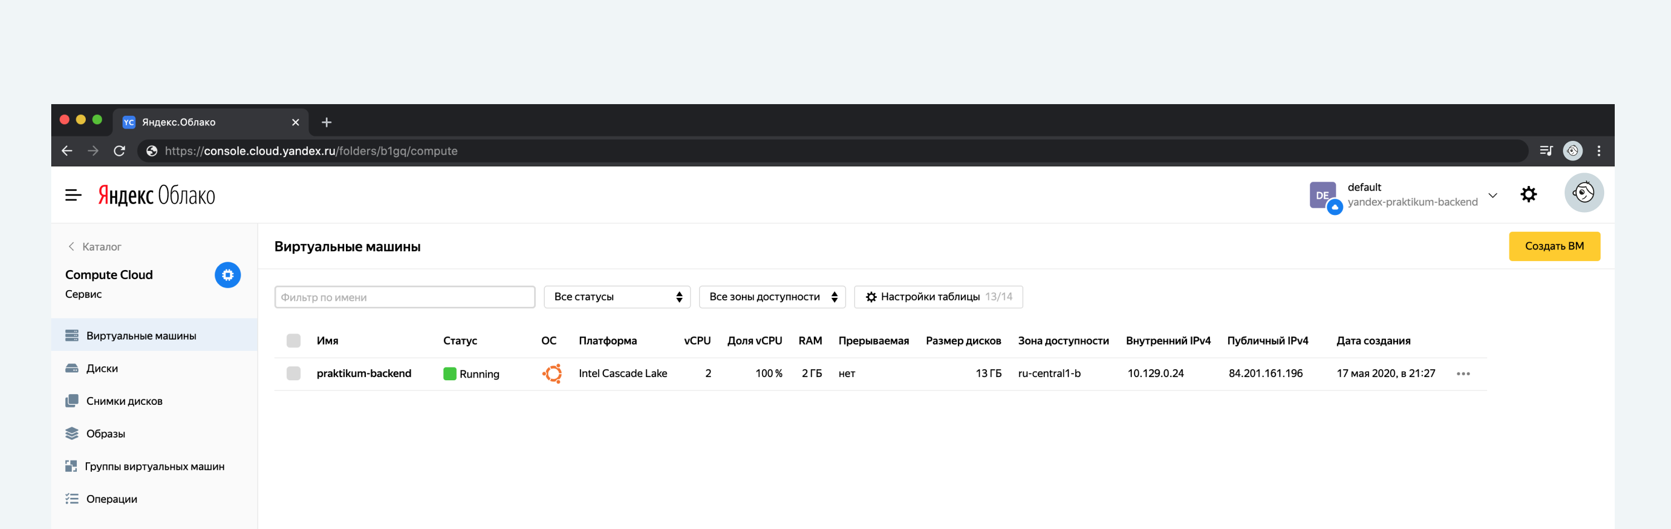Open the settings gear in the header
Image resolution: width=1671 pixels, height=529 pixels.
pyautogui.click(x=1528, y=194)
